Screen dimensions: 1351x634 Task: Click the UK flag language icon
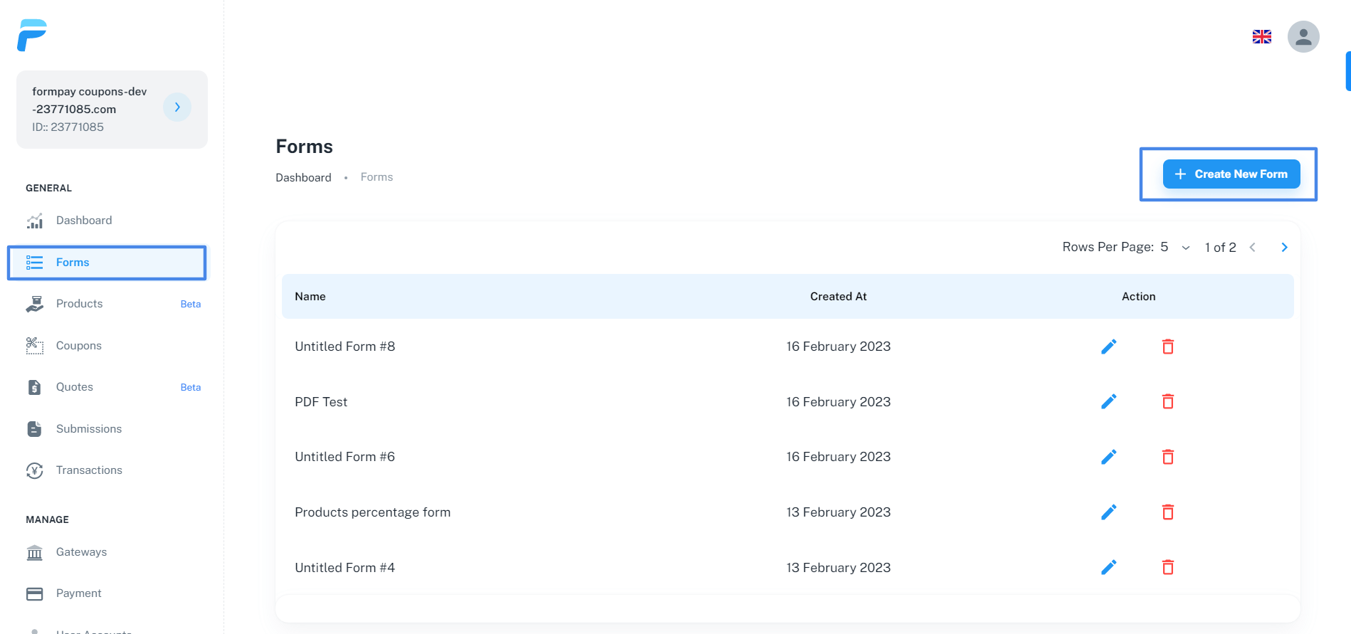click(1261, 36)
